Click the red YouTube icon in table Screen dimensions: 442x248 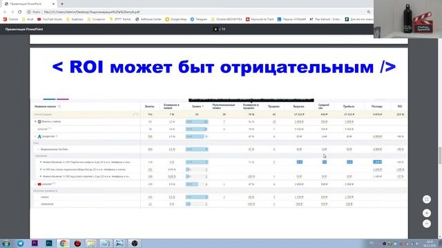pos(39,184)
